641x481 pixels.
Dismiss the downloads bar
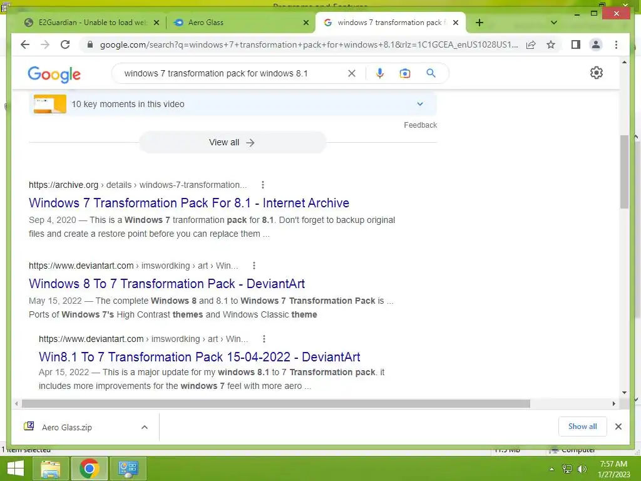[618, 427]
